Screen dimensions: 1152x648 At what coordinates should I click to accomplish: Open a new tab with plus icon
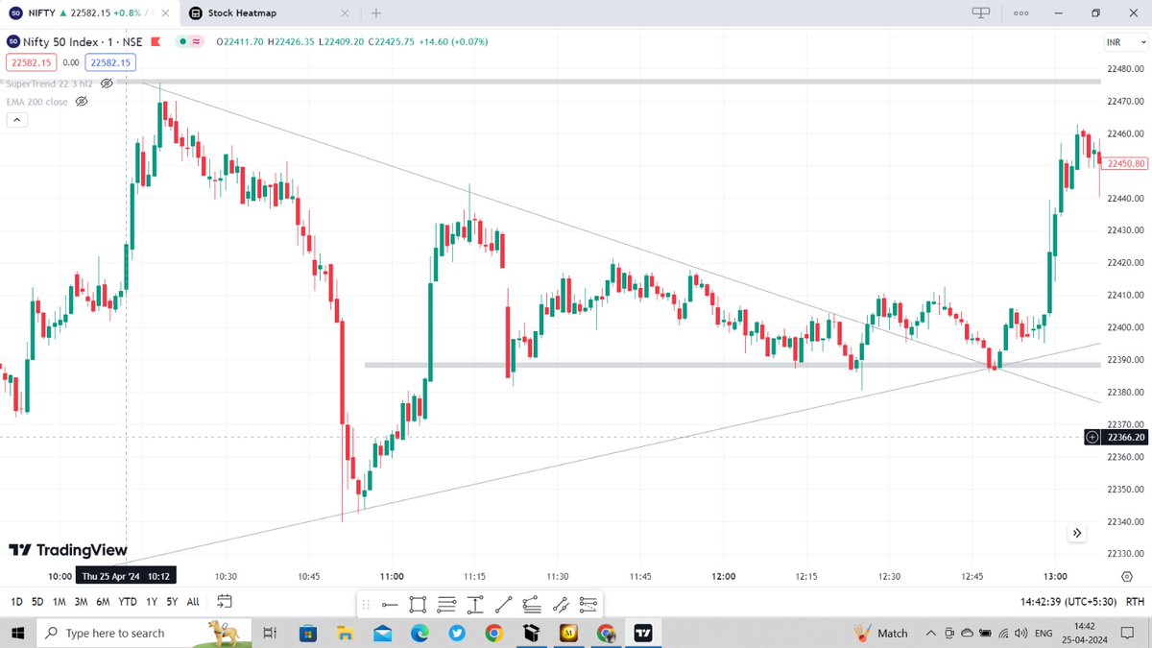(376, 13)
